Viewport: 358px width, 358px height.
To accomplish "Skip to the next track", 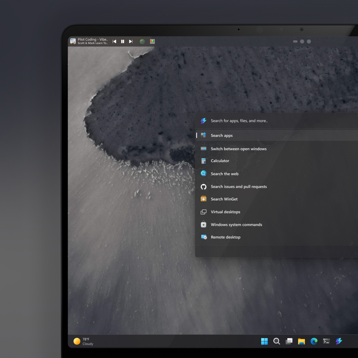I will tap(131, 41).
